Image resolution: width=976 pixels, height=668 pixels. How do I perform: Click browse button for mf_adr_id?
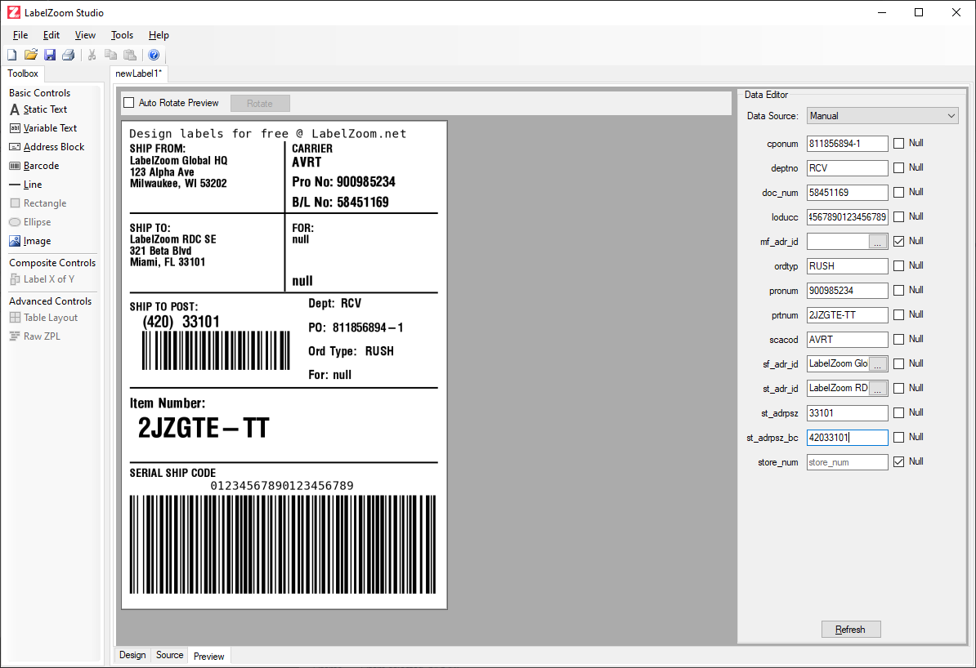[x=877, y=242]
